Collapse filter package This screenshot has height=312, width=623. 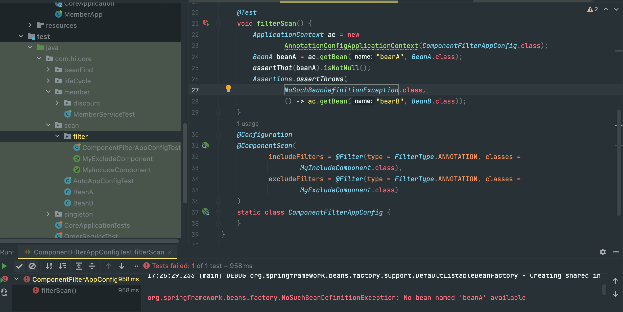coord(57,136)
